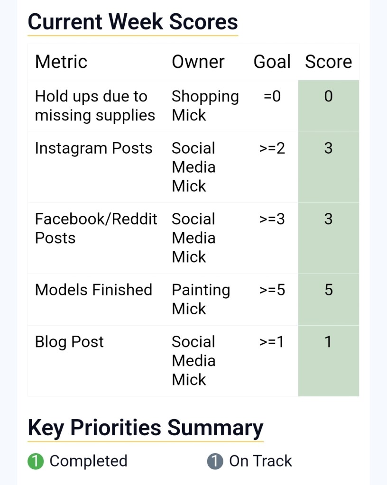The height and width of the screenshot is (485, 387).
Task: Click the Score column header
Action: 328,62
